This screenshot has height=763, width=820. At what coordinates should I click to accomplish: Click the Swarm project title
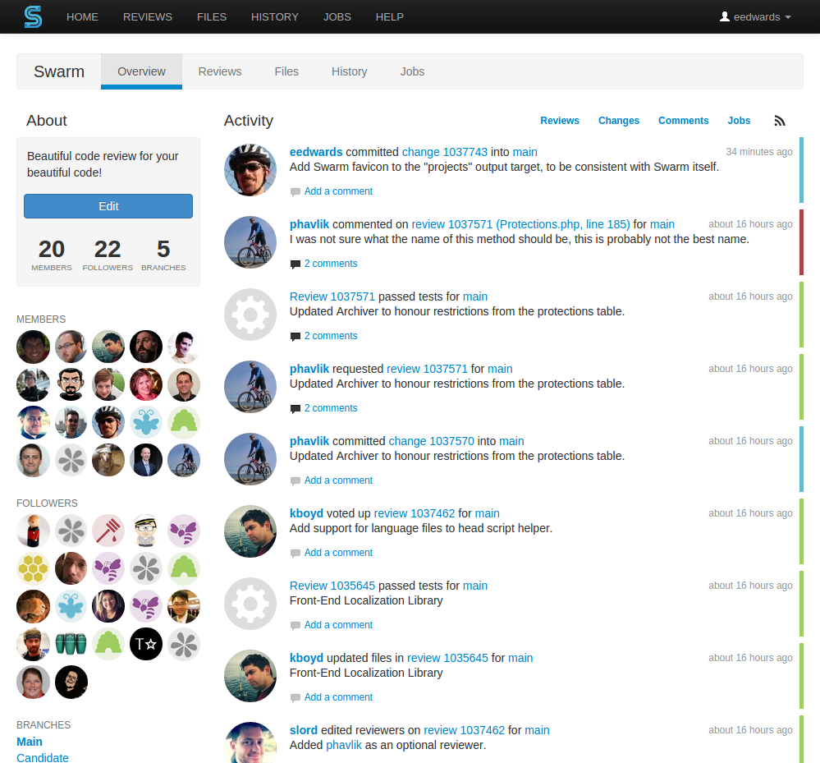pos(59,71)
